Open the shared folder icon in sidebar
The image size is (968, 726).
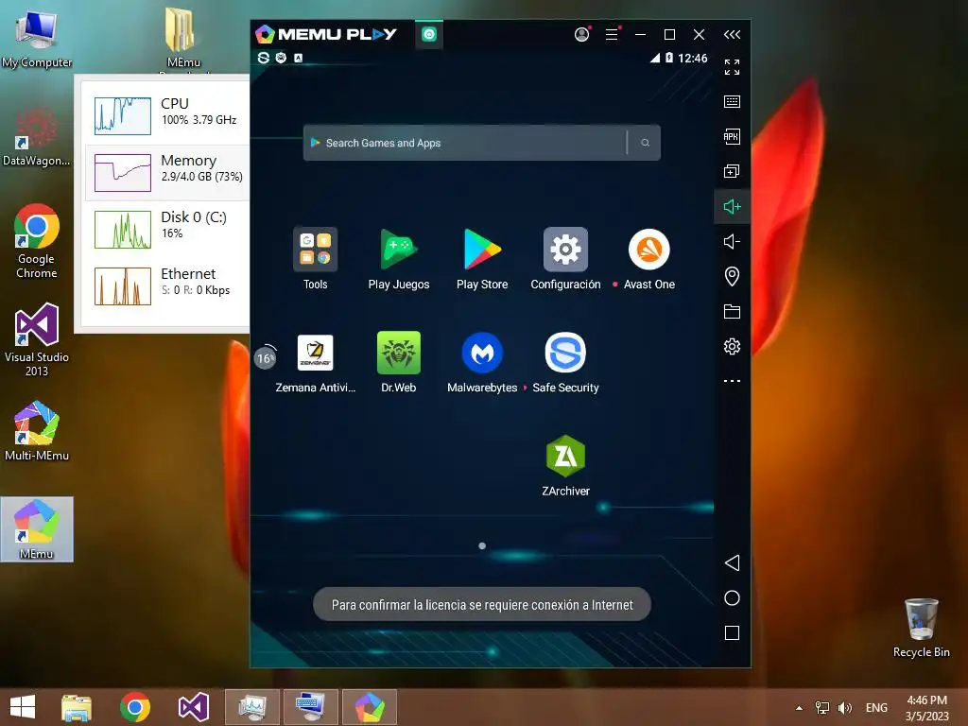tap(733, 311)
